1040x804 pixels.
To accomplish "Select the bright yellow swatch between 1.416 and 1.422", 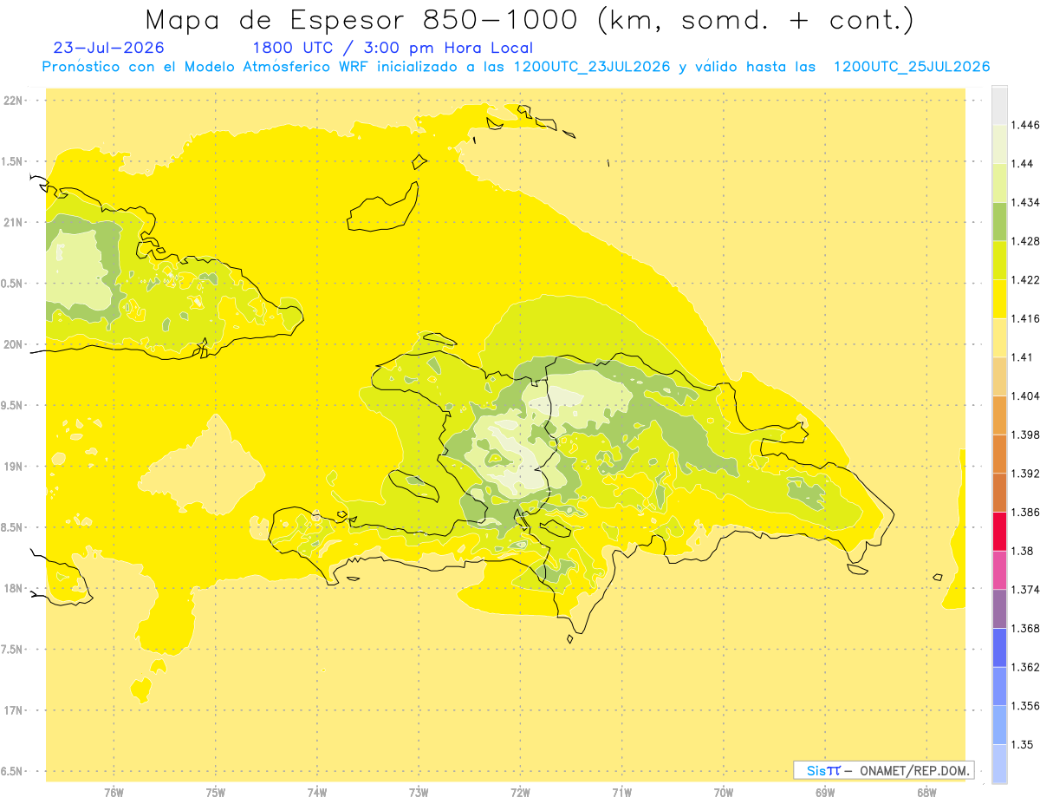I will tap(999, 298).
